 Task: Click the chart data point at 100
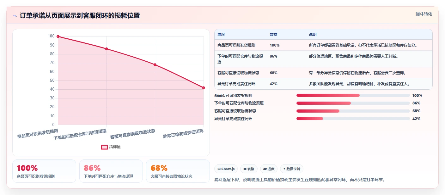tap(58, 36)
